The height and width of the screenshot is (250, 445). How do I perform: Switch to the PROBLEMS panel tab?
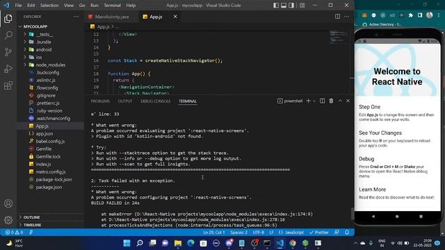(x=100, y=101)
